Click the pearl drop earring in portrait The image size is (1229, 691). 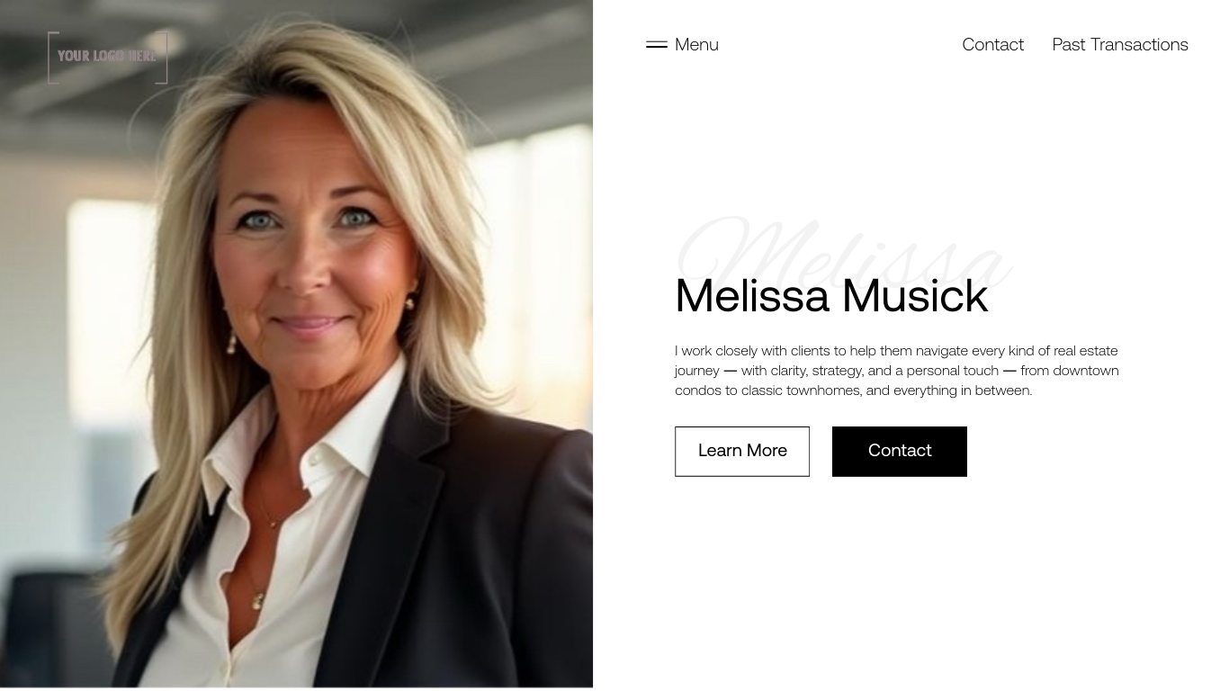click(x=231, y=343)
